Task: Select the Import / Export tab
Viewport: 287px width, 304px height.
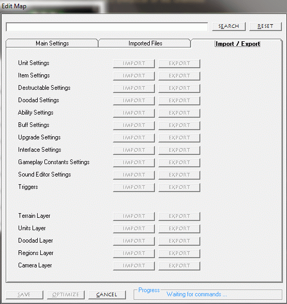Action: click(x=237, y=44)
